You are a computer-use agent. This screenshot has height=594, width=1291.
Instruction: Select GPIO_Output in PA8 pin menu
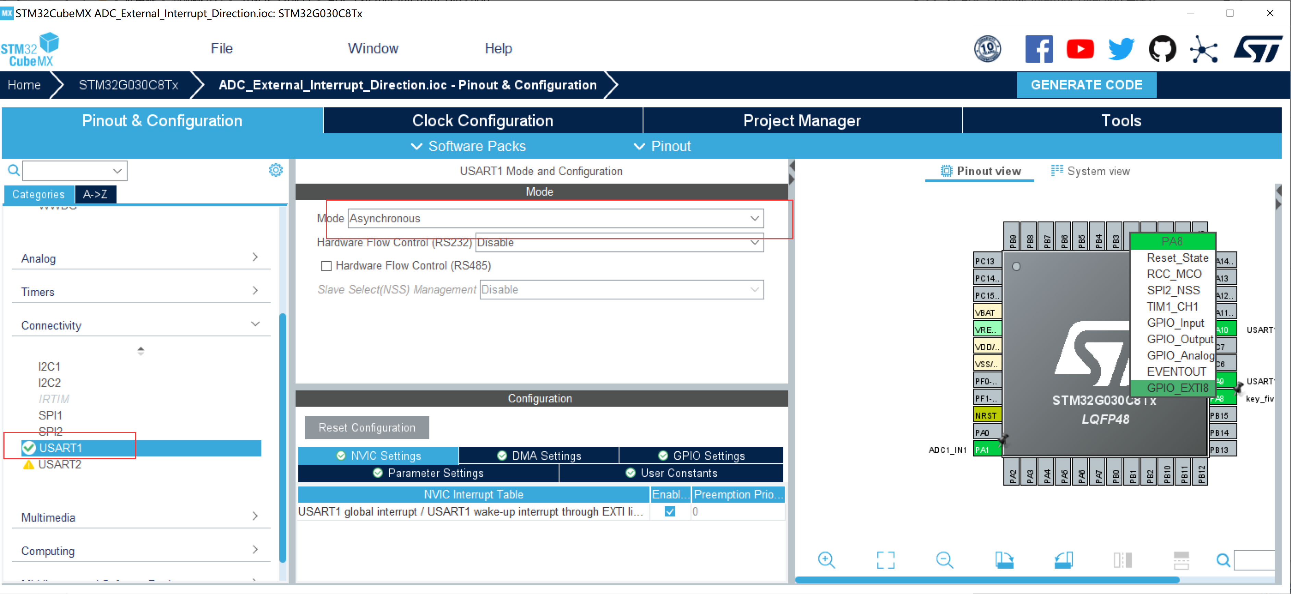click(1179, 339)
